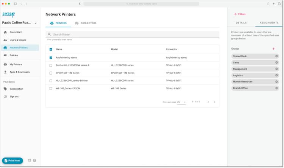Uncheck AnyPrinter by ezeep checkbox
This screenshot has width=284, height=168.
(51, 58)
